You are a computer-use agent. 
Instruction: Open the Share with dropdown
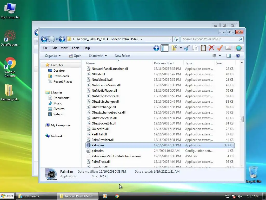[98, 56]
